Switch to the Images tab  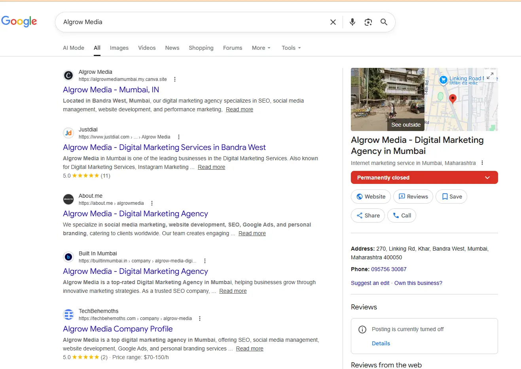point(119,48)
